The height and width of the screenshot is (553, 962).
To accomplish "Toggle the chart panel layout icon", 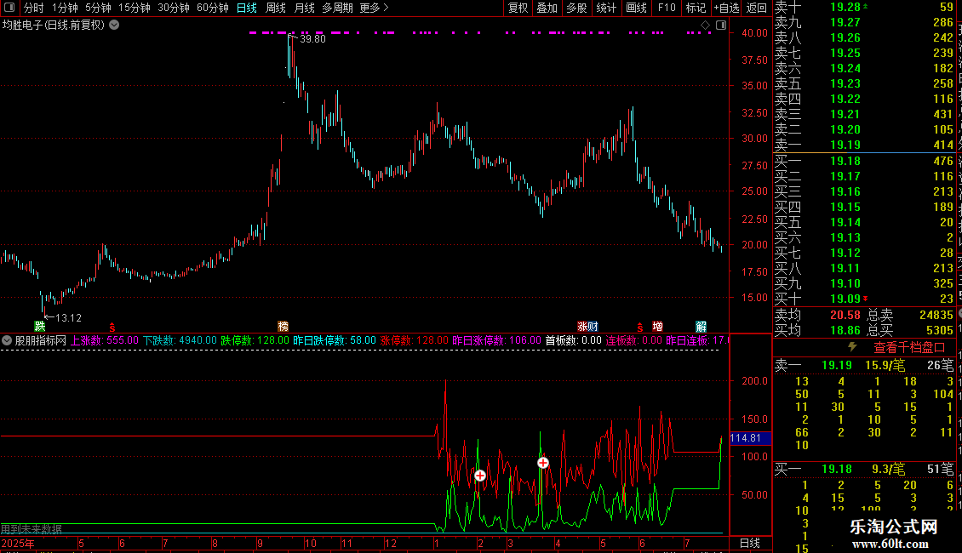I will [x=721, y=26].
